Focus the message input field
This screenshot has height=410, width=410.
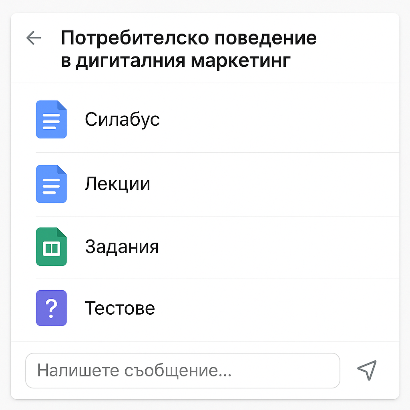coord(183,370)
